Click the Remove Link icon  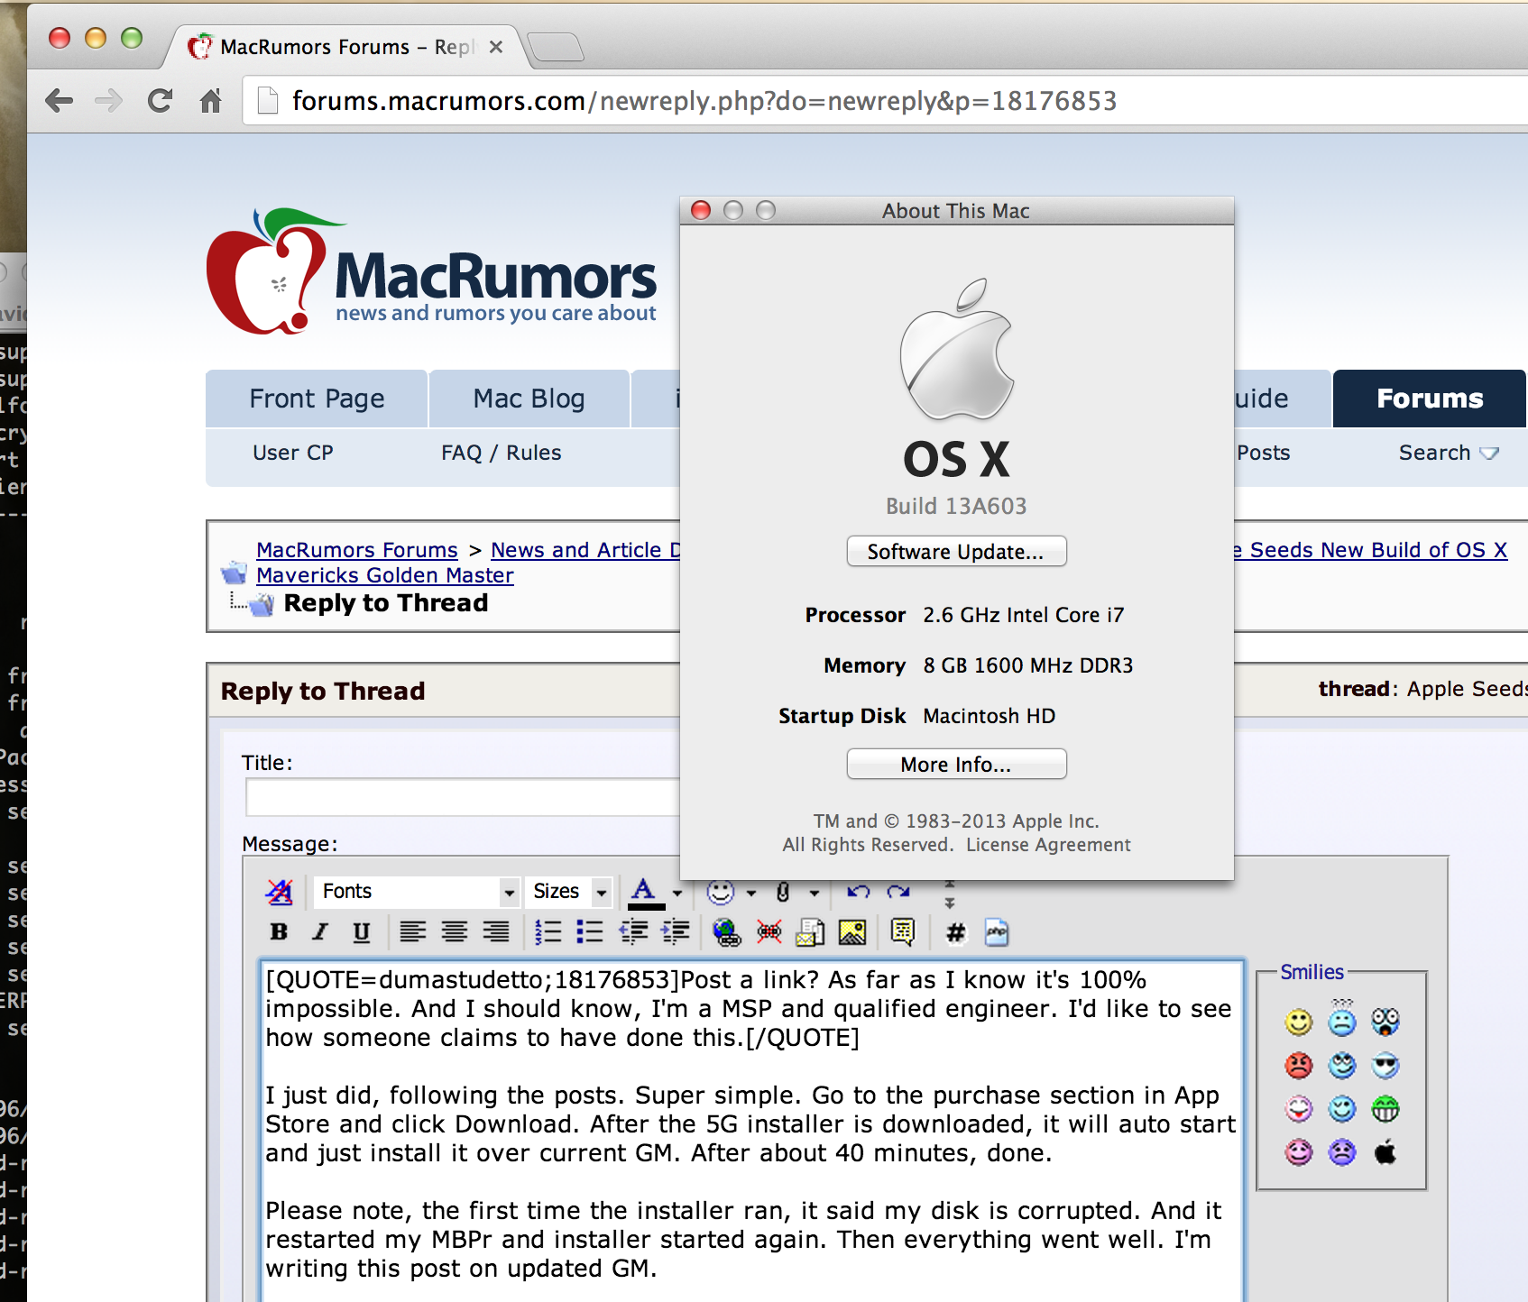click(x=769, y=932)
